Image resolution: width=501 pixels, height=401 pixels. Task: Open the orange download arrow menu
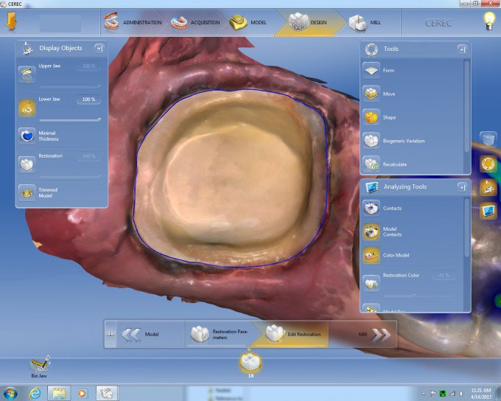pos(11,21)
